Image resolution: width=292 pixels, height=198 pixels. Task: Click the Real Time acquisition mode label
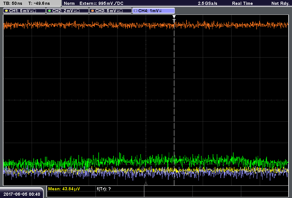242,3
